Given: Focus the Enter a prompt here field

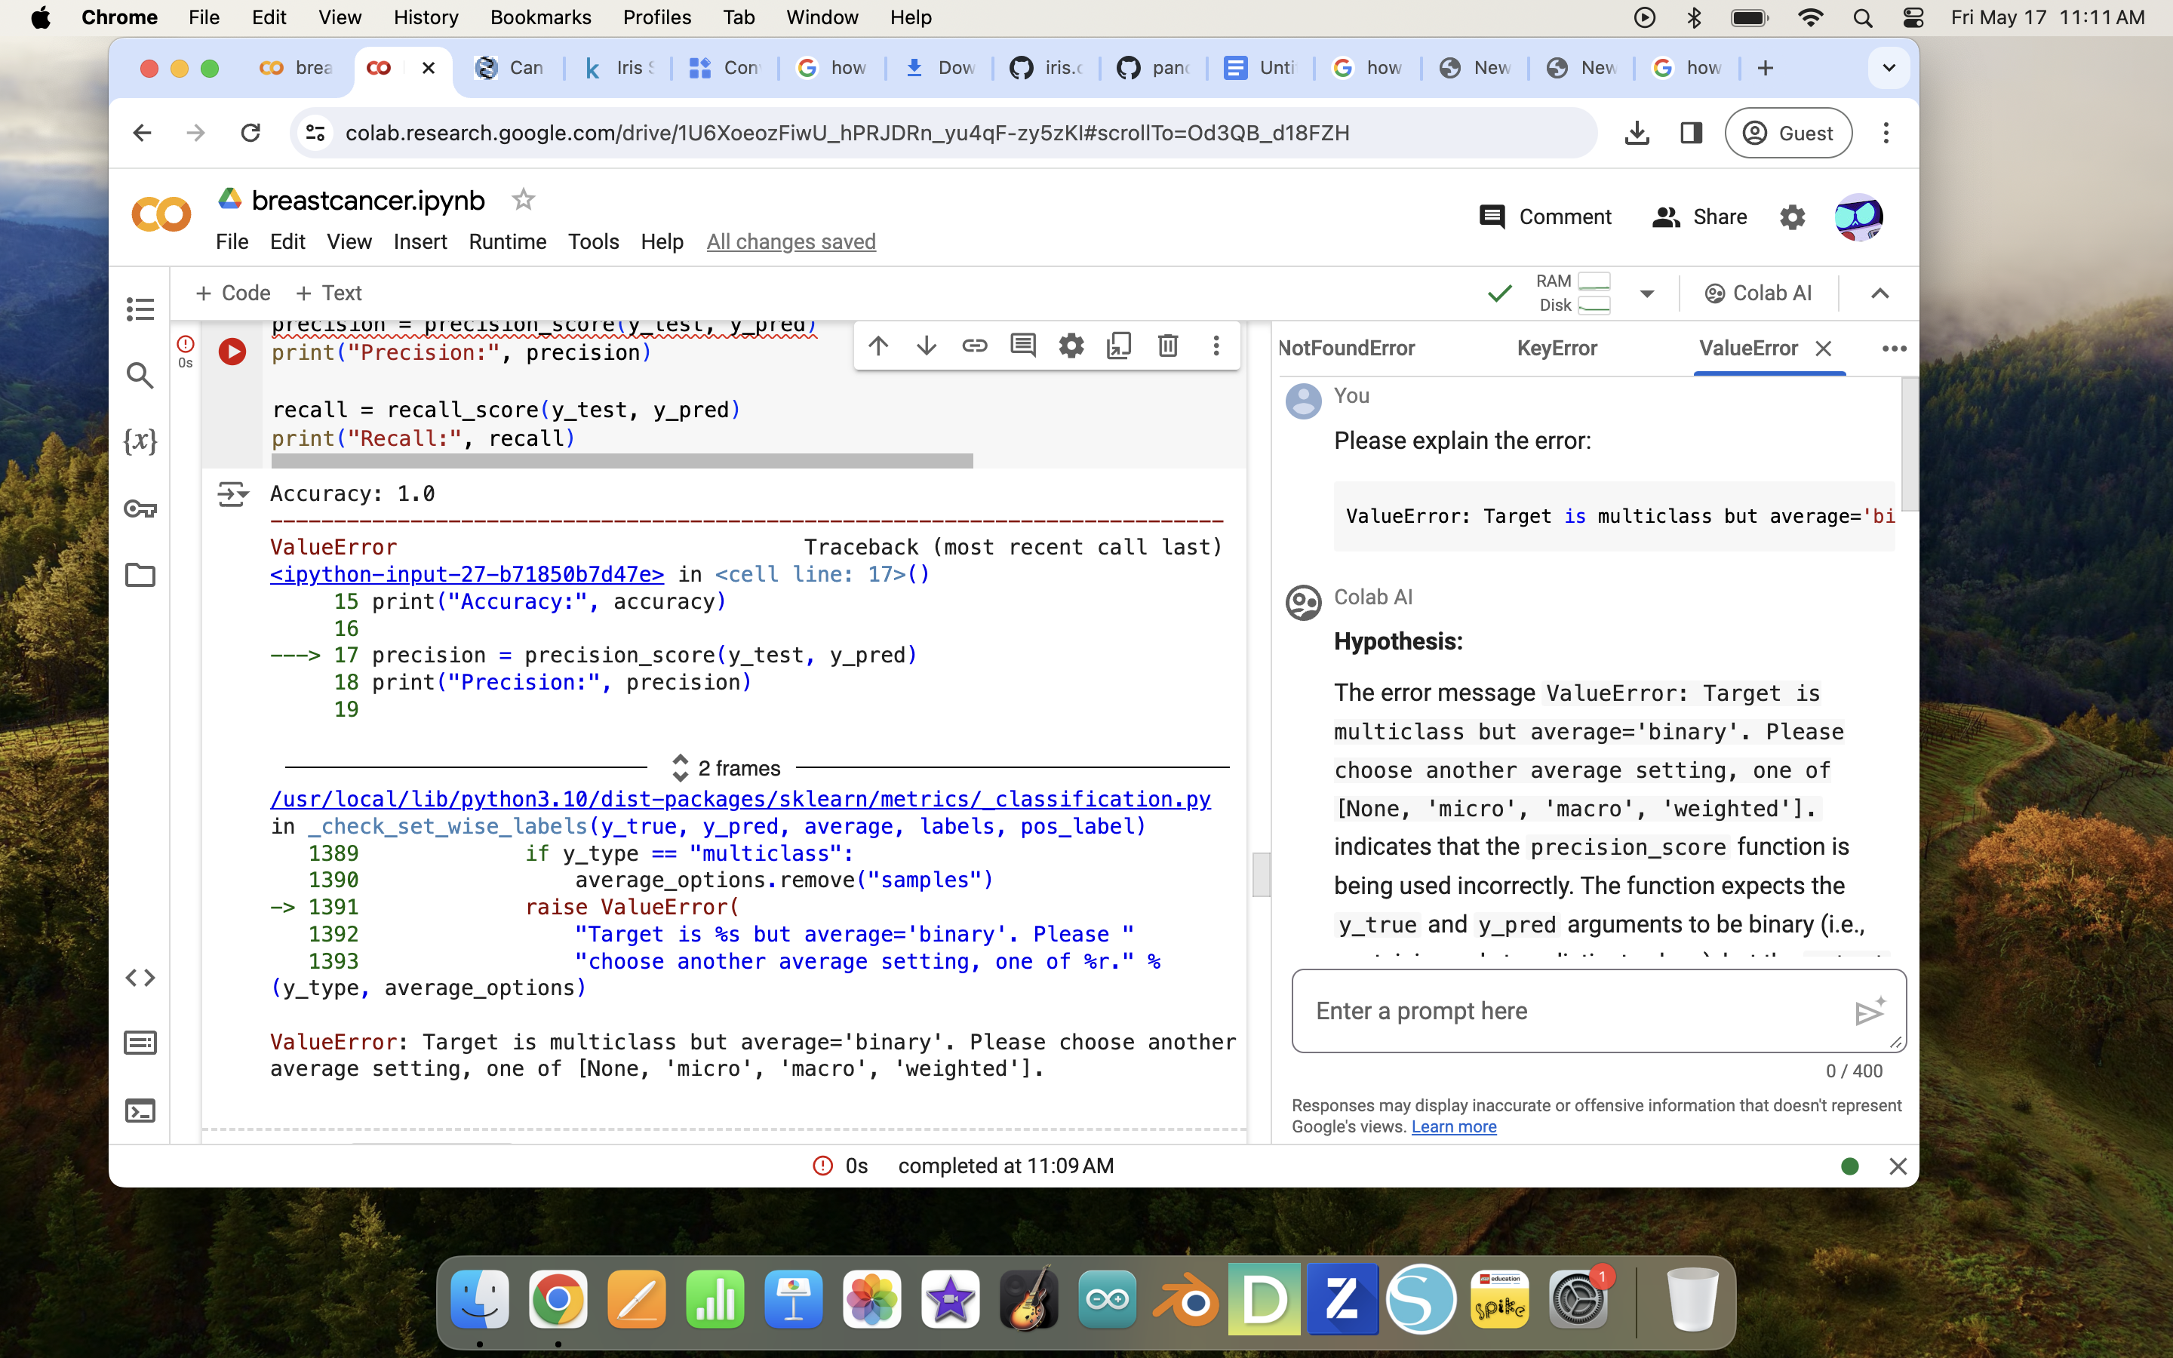Looking at the screenshot, I should pyautogui.click(x=1572, y=1011).
